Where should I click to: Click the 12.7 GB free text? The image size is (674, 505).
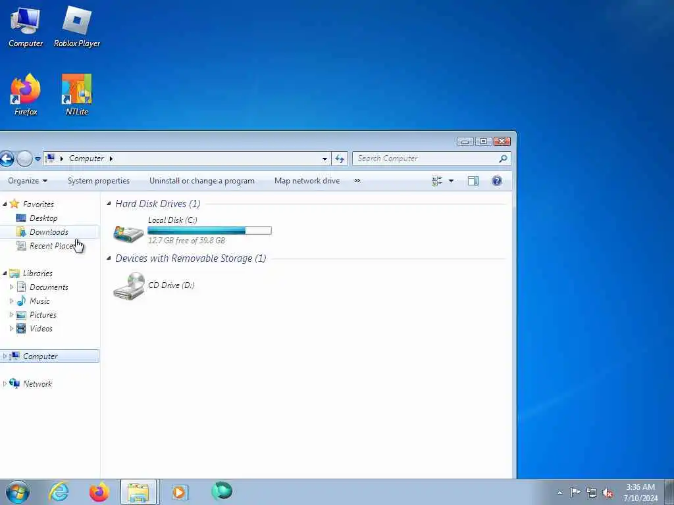tap(186, 241)
